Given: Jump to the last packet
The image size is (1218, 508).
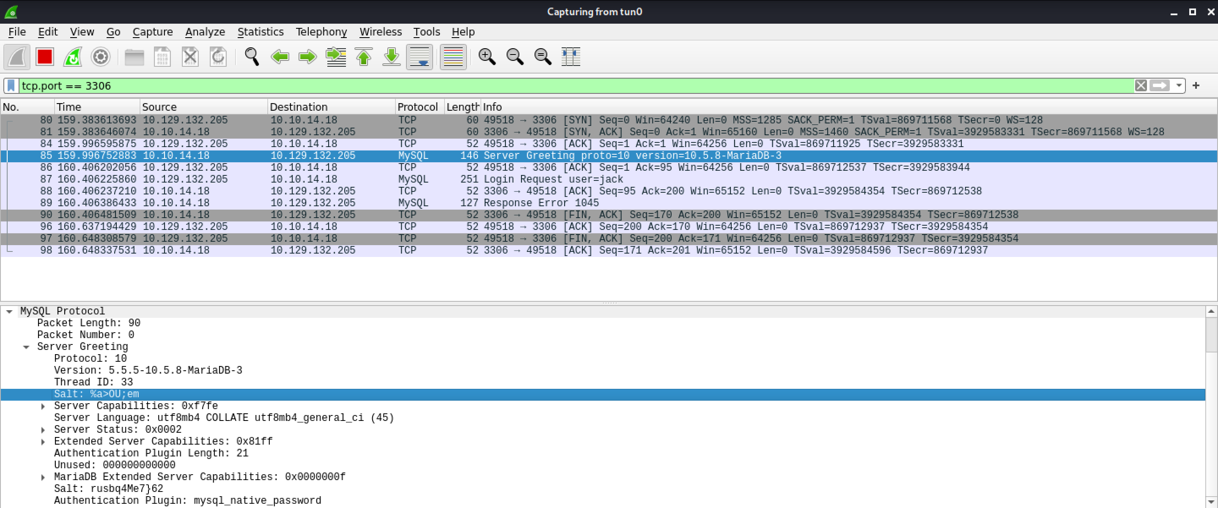Looking at the screenshot, I should click(392, 57).
